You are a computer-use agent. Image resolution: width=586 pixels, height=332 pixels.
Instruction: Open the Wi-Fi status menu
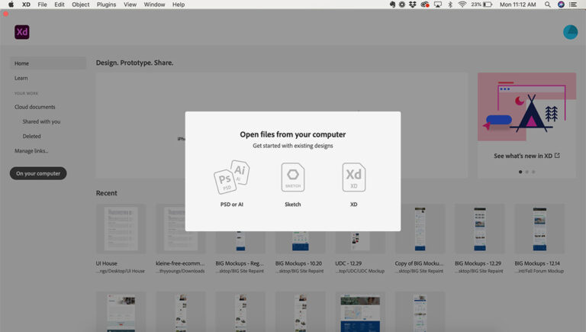[462, 5]
